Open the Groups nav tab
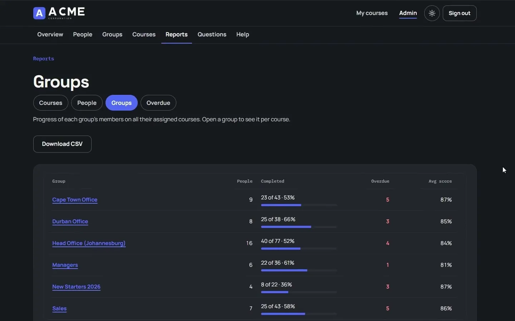The image size is (515, 321). (x=112, y=35)
